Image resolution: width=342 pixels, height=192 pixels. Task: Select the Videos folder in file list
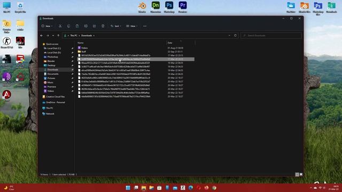[84, 48]
